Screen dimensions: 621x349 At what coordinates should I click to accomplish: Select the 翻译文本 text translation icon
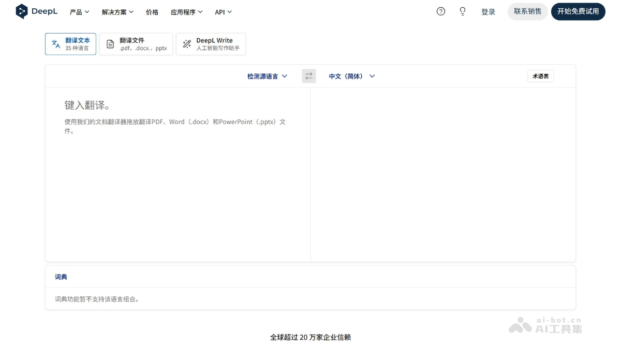click(55, 44)
